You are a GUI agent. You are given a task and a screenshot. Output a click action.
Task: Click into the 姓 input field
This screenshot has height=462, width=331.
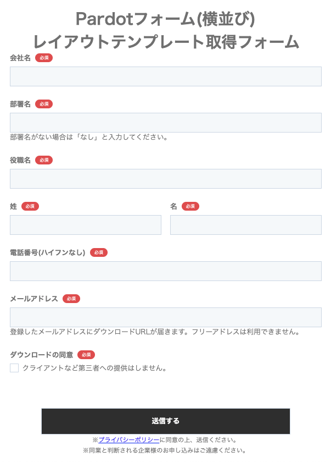coord(86,225)
